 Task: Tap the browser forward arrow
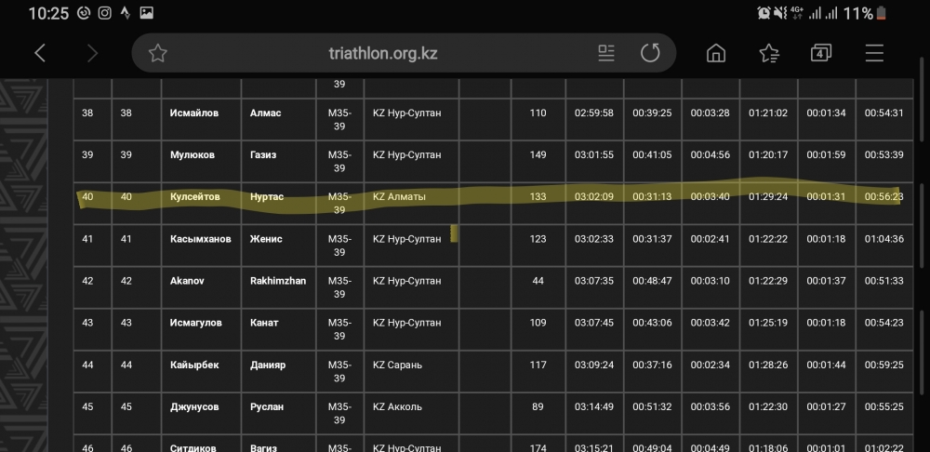click(92, 53)
